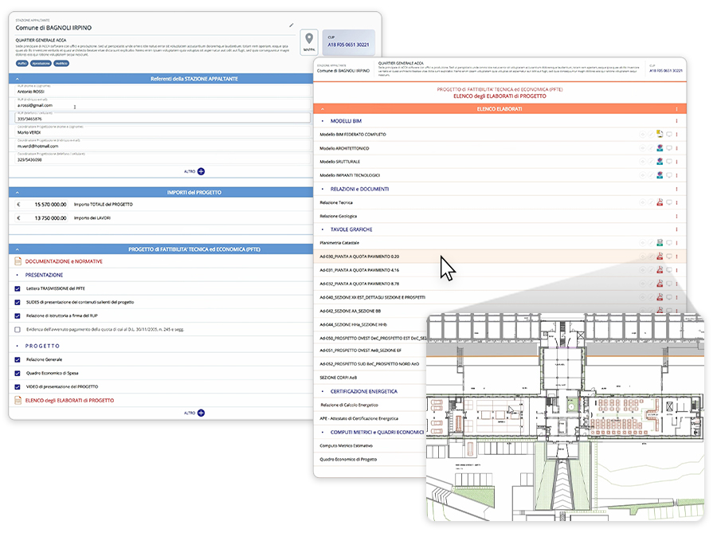717x533 pixels.
Task: Open the more options menu for MODELLI BIM group
Action: tap(676, 121)
